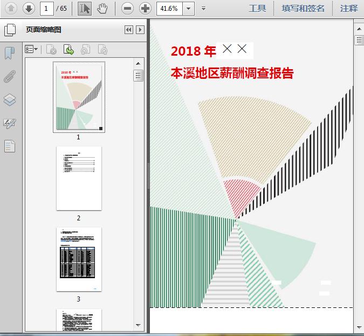Activate the Select tool cursor icon
364x336 pixels.
click(85, 9)
